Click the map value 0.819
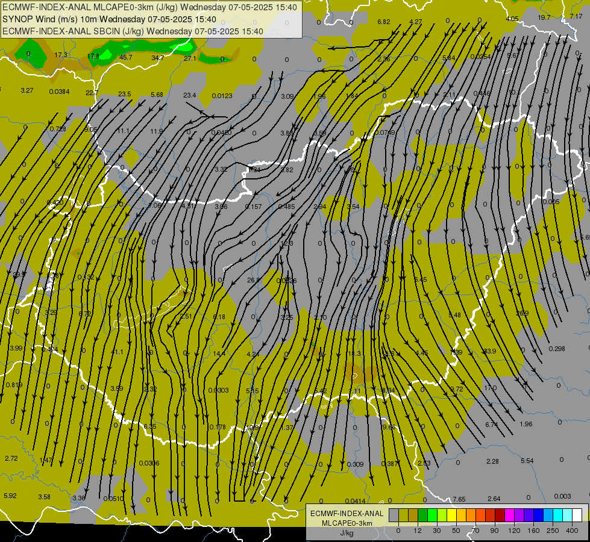The height and width of the screenshot is (542, 590). [14, 385]
